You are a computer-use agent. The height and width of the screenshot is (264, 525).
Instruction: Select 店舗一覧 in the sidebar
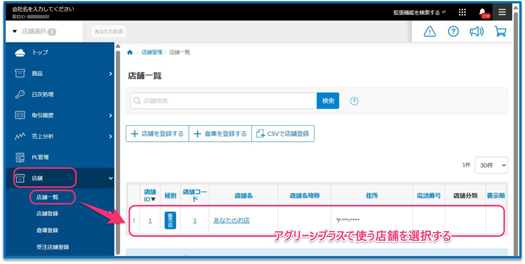click(48, 197)
